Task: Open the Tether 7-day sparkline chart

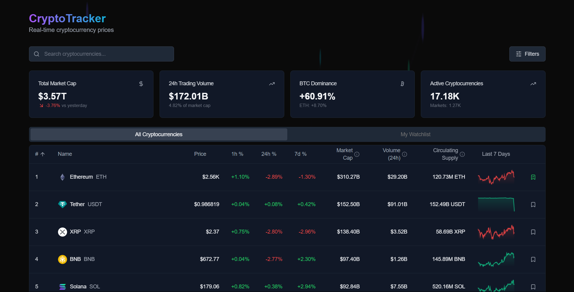Action: point(496,205)
